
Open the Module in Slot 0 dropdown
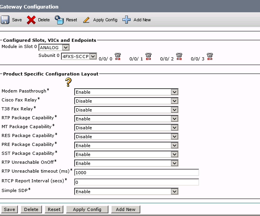(x=54, y=48)
